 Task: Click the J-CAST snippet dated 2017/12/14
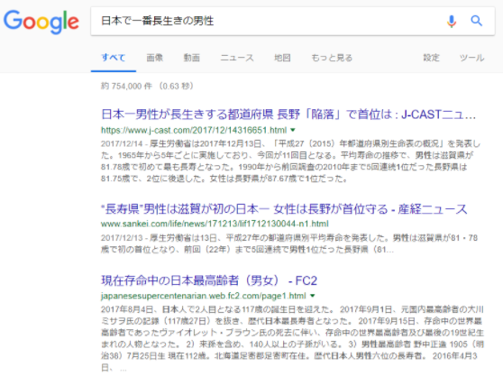point(290,161)
